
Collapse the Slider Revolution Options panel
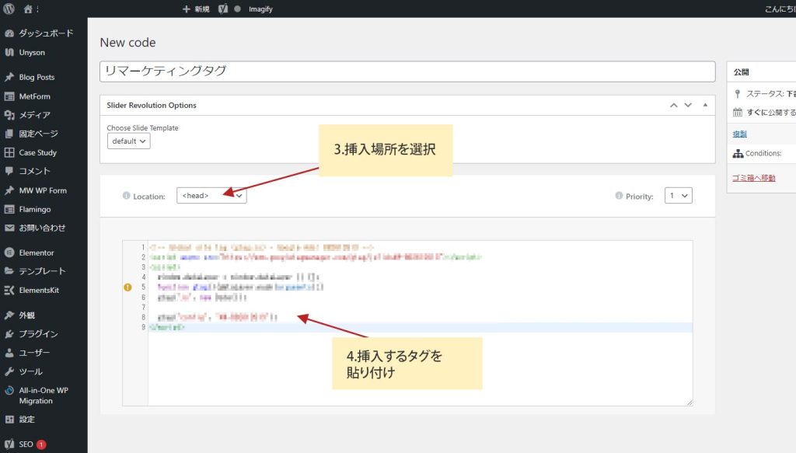(705, 105)
